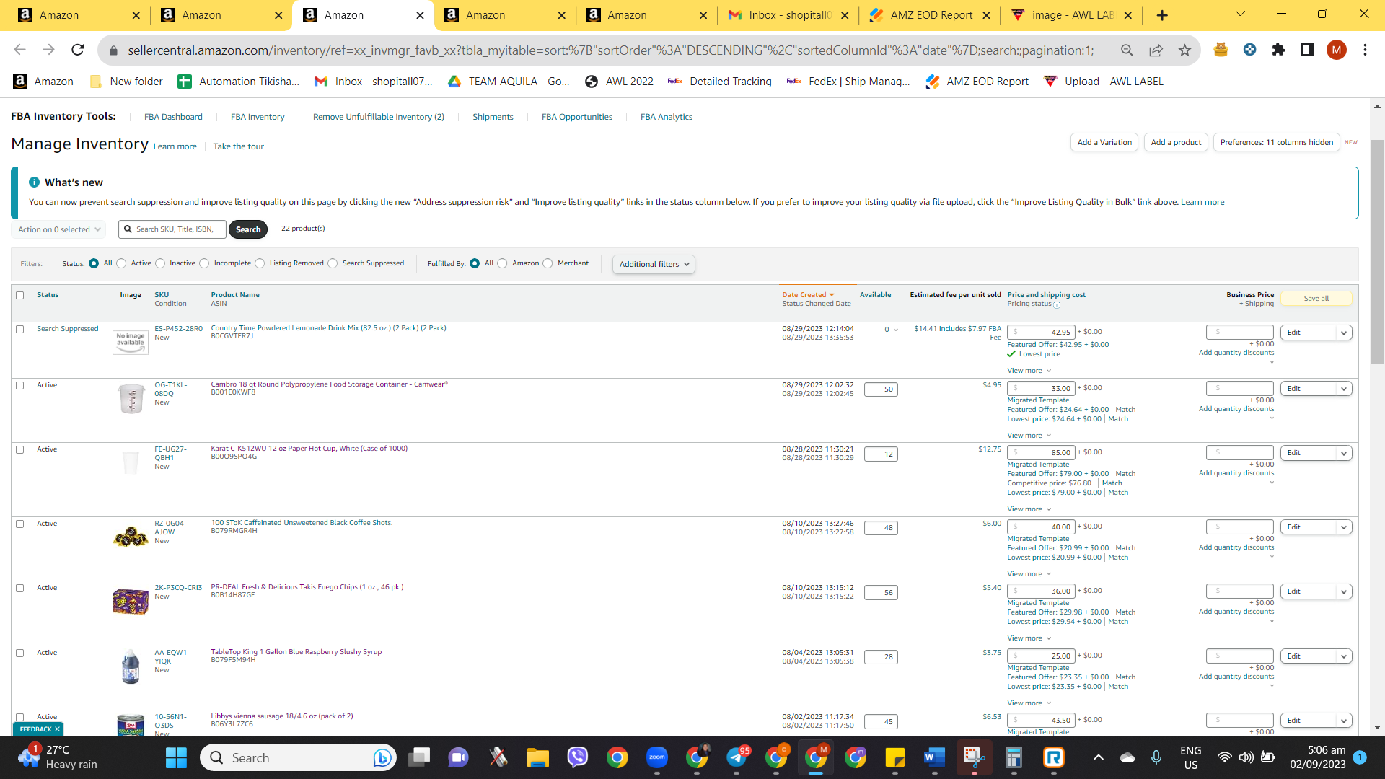Click the Takis Fuego chips product thumbnail
Screen dimensions: 1385x779
click(131, 602)
